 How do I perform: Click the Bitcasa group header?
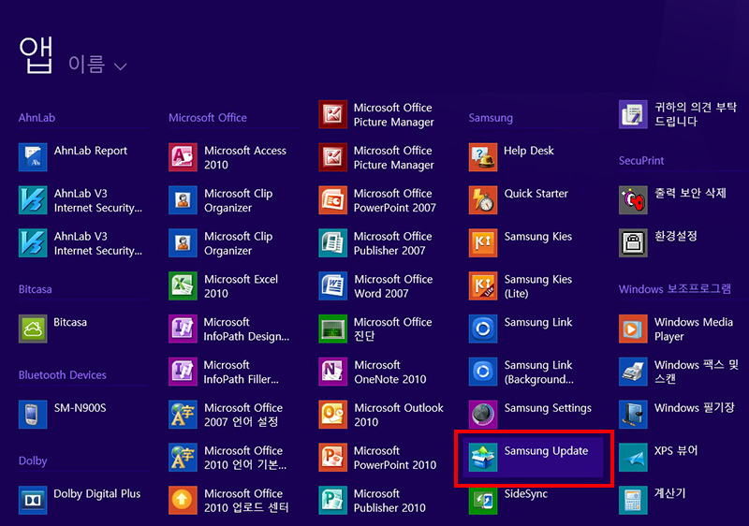(36, 289)
